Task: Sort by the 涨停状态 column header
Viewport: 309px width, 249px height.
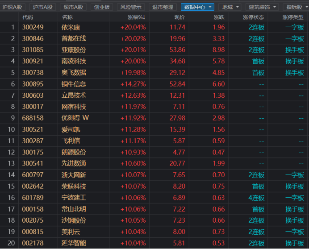Action: (254, 17)
